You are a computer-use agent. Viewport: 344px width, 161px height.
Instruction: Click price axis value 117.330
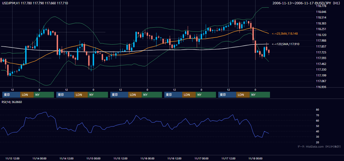point(321,69)
